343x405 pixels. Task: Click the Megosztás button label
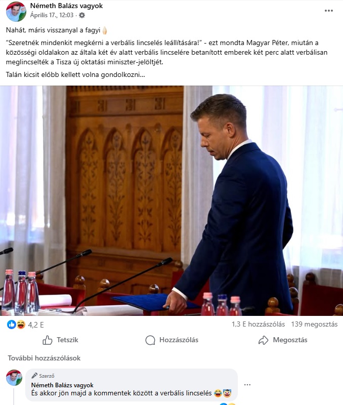coord(290,340)
